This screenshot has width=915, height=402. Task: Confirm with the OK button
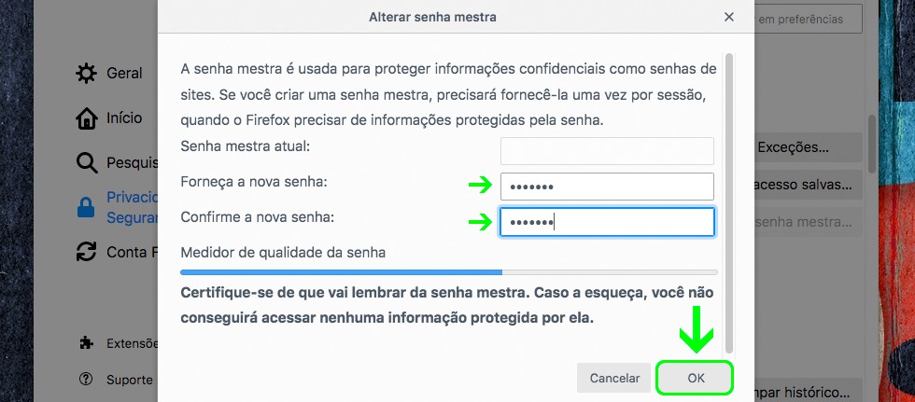point(696,378)
